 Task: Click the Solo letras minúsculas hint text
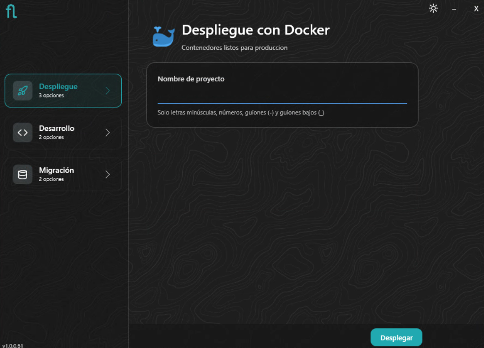point(241,113)
